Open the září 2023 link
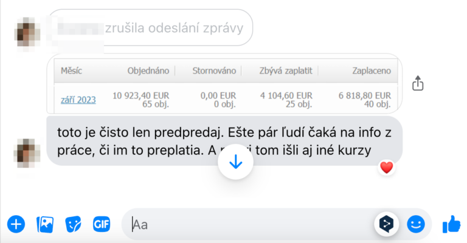Screen dimensions: 467x243 coord(78,100)
